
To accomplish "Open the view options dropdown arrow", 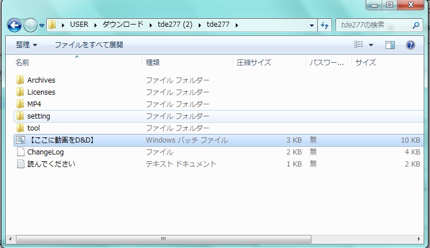I will point(371,45).
